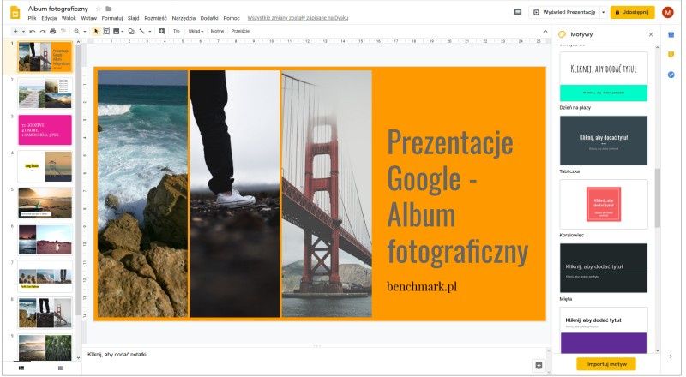The width and height of the screenshot is (686, 377).
Task: Open the Rozmieść menu
Action: click(156, 18)
